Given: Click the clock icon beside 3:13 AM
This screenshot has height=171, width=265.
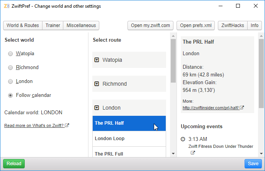Looking at the screenshot, I should pos(183,139).
